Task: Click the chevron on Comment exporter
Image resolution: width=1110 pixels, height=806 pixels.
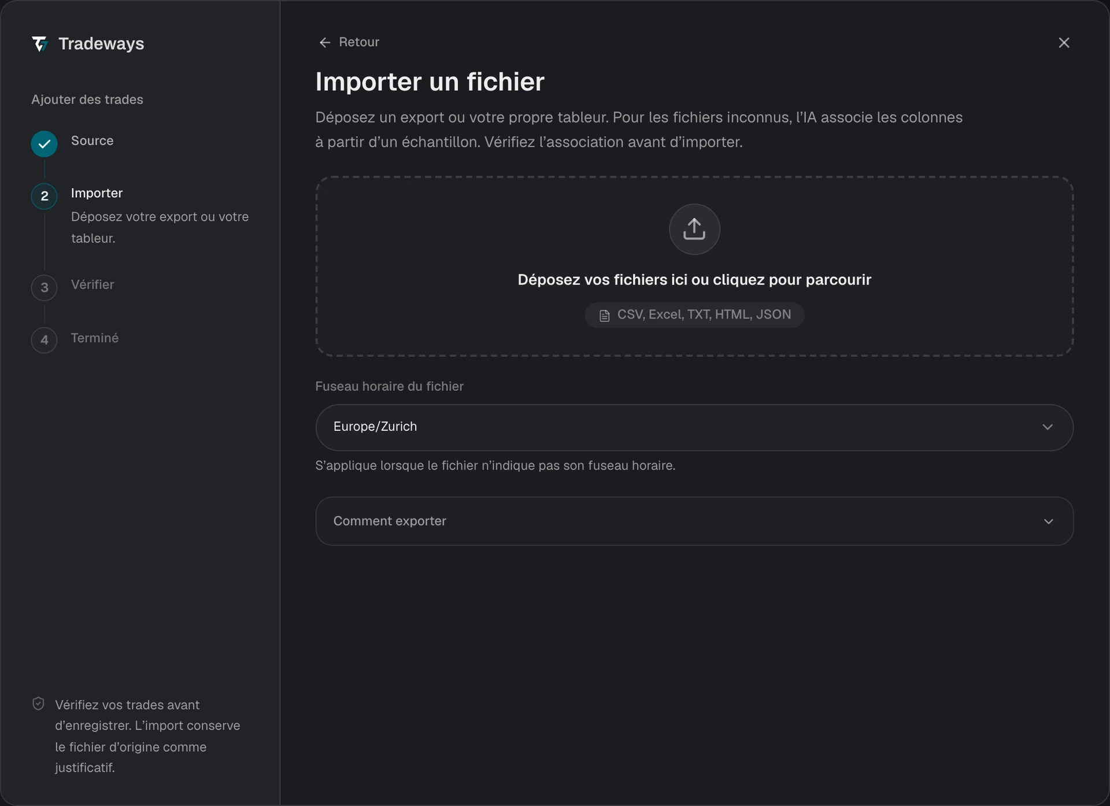Action: [x=1048, y=522]
